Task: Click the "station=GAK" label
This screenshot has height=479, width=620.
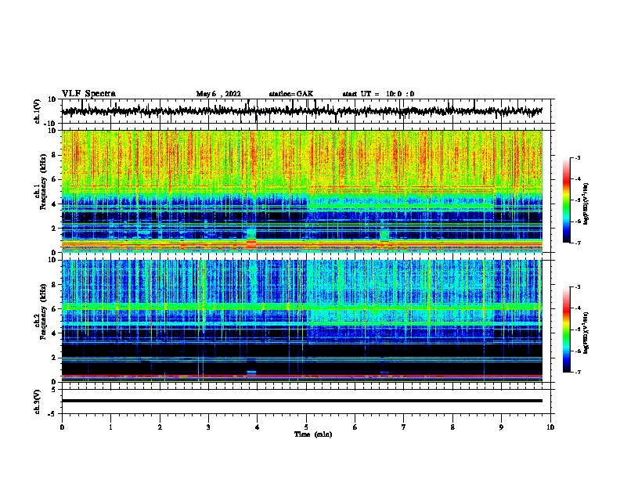Action: click(291, 94)
